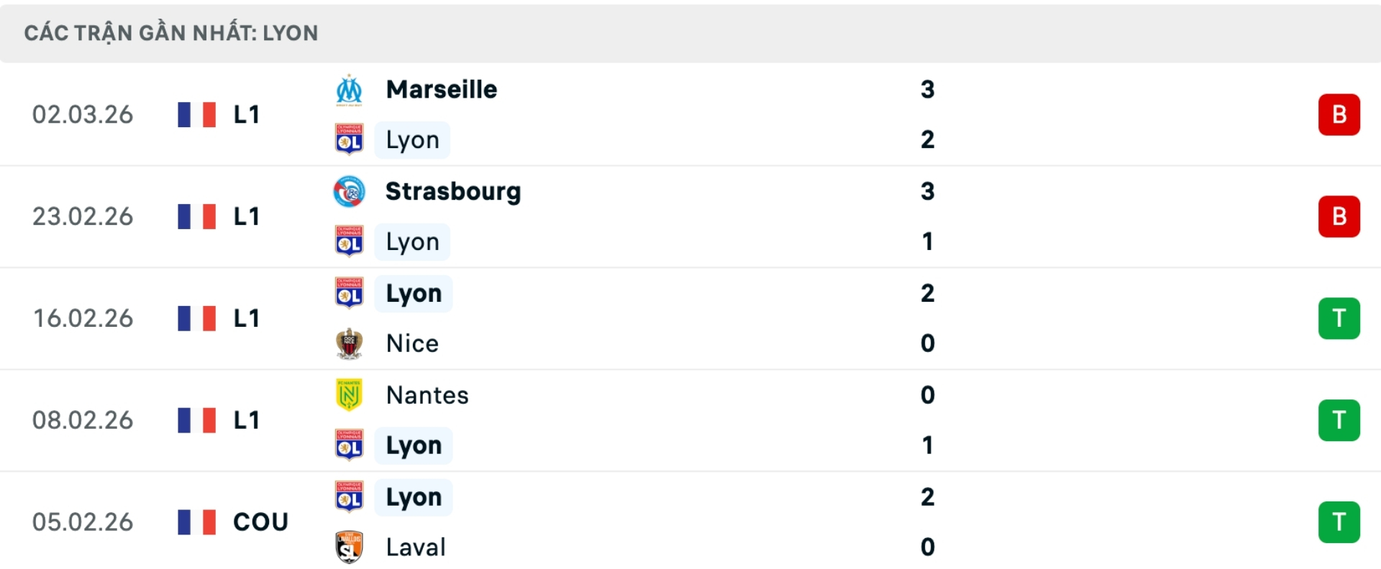Click the Lyon logo in the Laval match
This screenshot has height=569, width=1381.
tap(350, 496)
